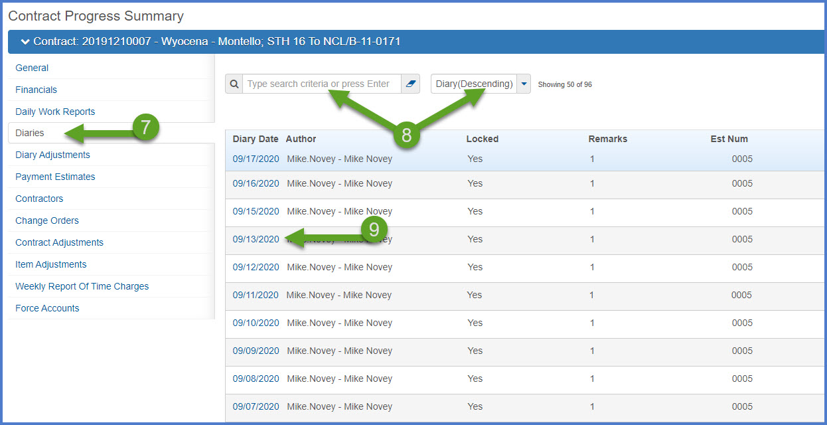Open the 09/17/2020 diary link
Screen dimensions: 827x425
(x=256, y=159)
